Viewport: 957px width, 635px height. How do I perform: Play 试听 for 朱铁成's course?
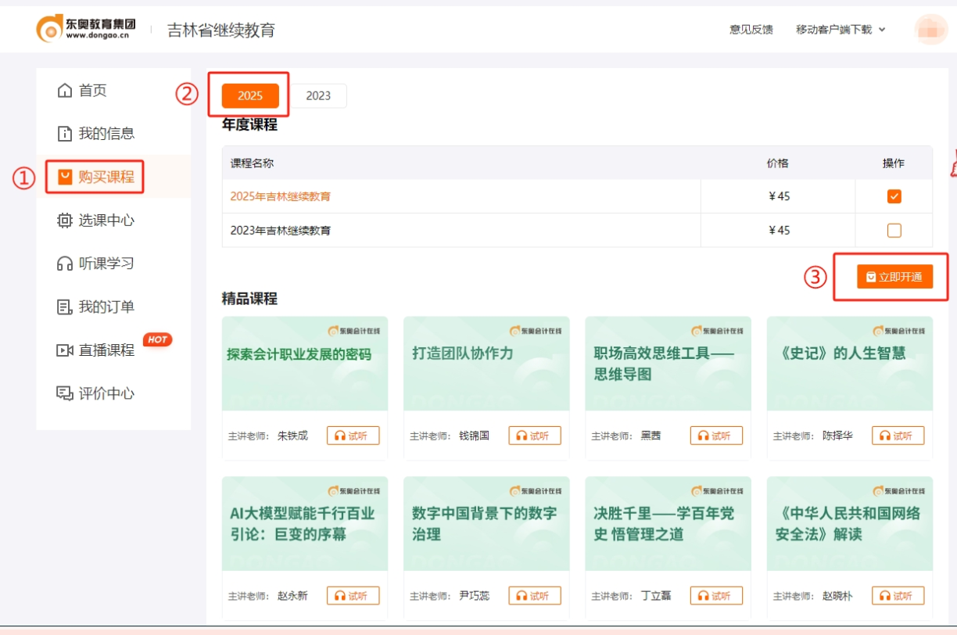click(353, 436)
